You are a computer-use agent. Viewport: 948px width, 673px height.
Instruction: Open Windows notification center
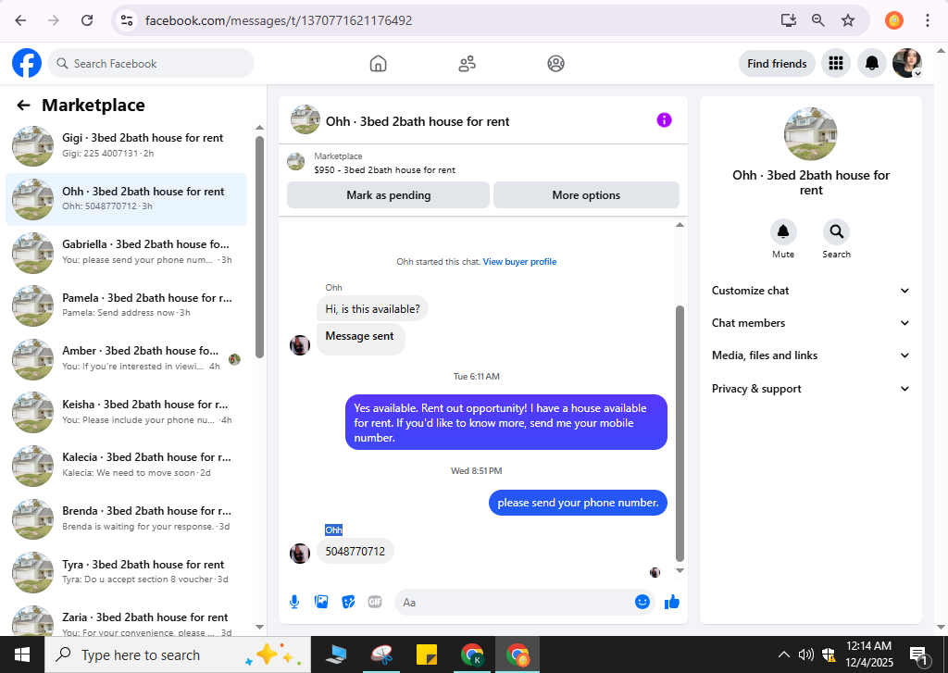[x=918, y=654]
